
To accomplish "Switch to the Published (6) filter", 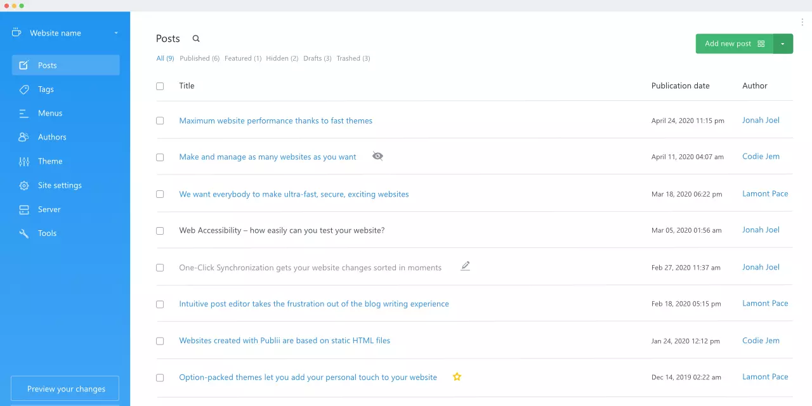I will tap(199, 58).
